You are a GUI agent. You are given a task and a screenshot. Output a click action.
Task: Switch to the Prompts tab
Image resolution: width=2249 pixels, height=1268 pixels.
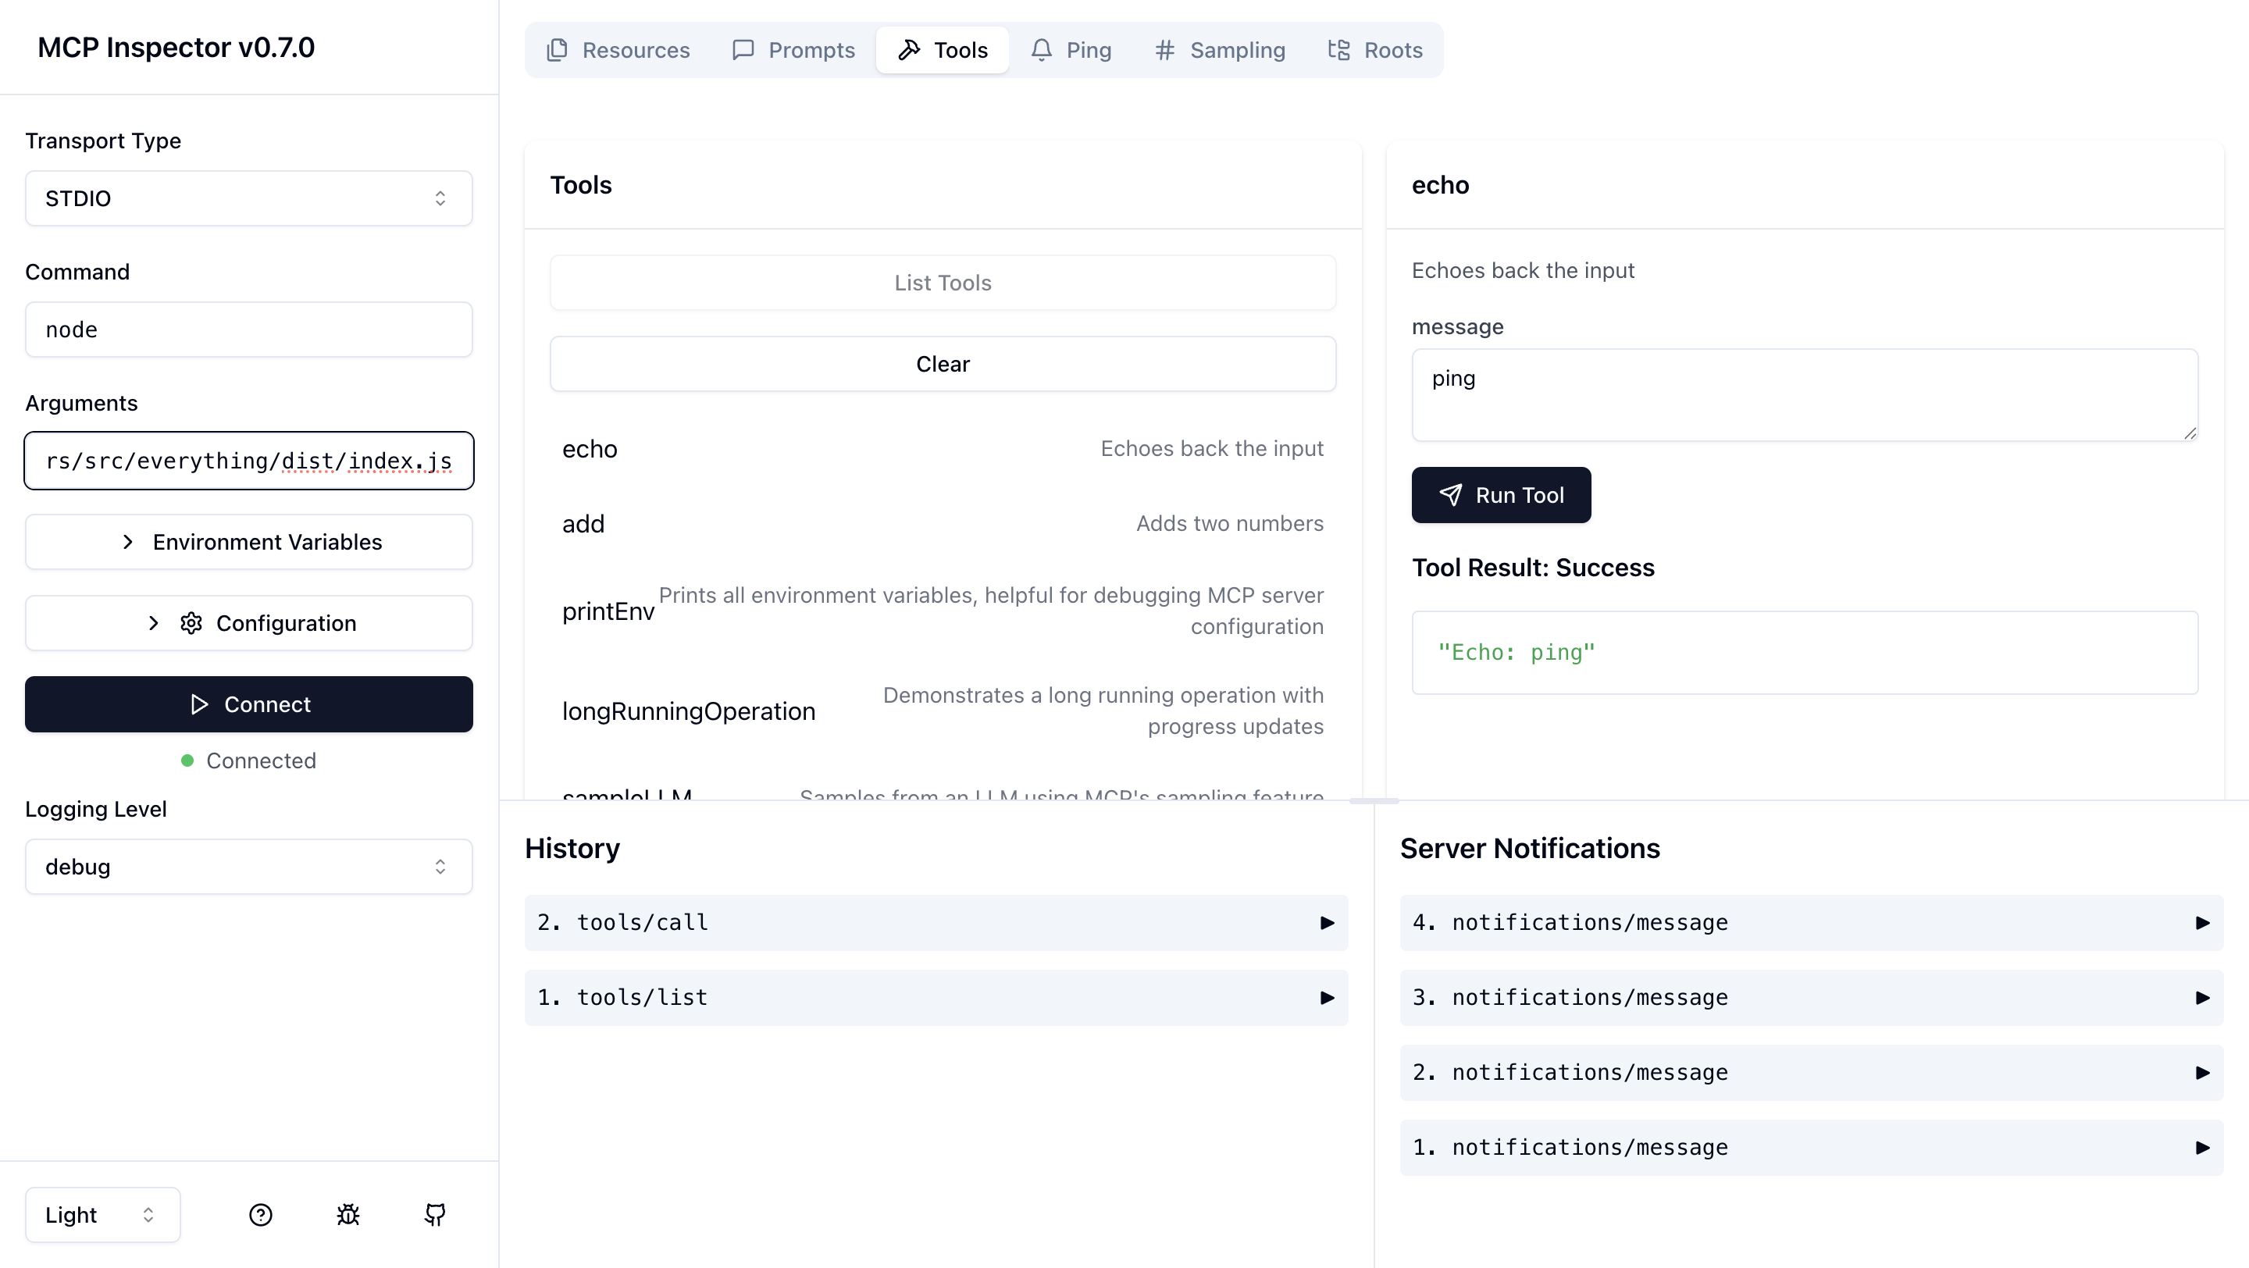point(793,50)
